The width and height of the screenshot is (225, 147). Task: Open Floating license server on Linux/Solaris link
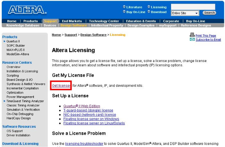(94, 123)
